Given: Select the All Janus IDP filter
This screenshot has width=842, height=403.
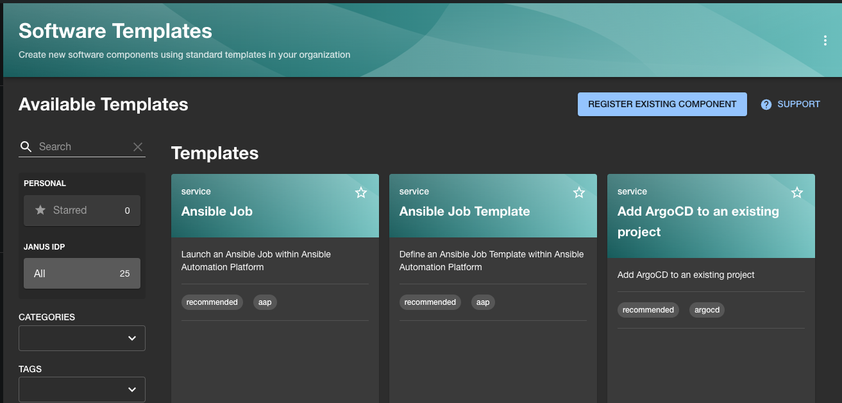Looking at the screenshot, I should click(82, 273).
